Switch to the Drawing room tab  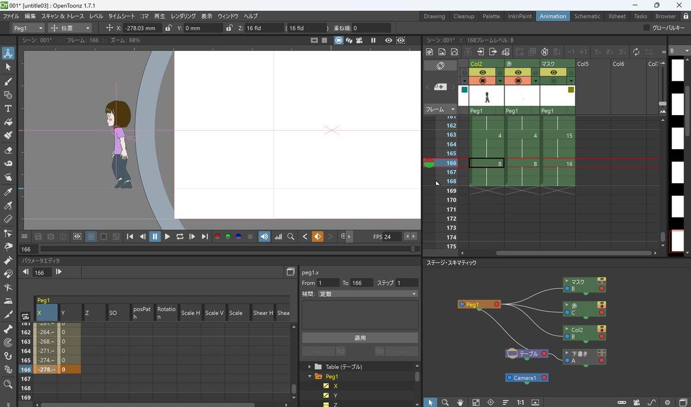pos(434,16)
